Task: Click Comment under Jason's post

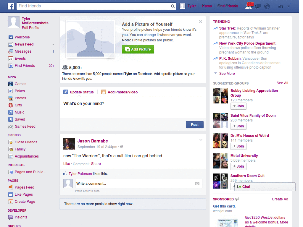Action: tap(80, 164)
